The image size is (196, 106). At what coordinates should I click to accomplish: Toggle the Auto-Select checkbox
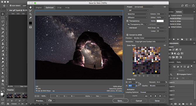click(x=11, y=6)
